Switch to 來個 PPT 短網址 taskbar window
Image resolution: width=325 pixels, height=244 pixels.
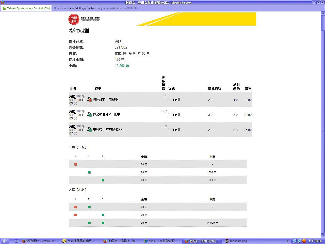pyautogui.click(x=120, y=241)
